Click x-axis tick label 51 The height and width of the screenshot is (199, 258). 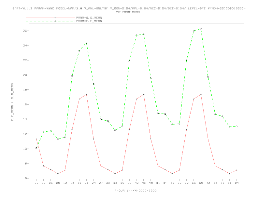(x=158, y=183)
